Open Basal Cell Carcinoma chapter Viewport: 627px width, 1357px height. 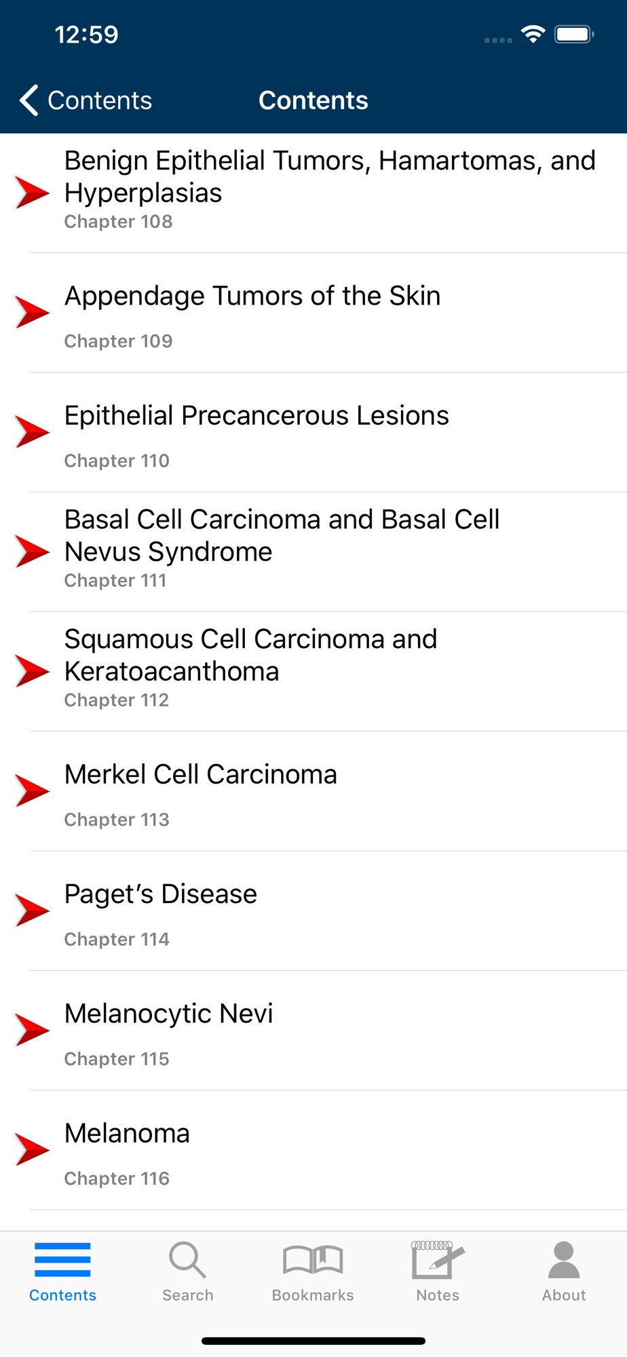point(282,535)
